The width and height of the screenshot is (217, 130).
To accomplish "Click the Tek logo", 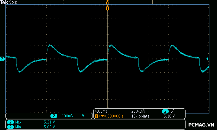I will 5,2.
